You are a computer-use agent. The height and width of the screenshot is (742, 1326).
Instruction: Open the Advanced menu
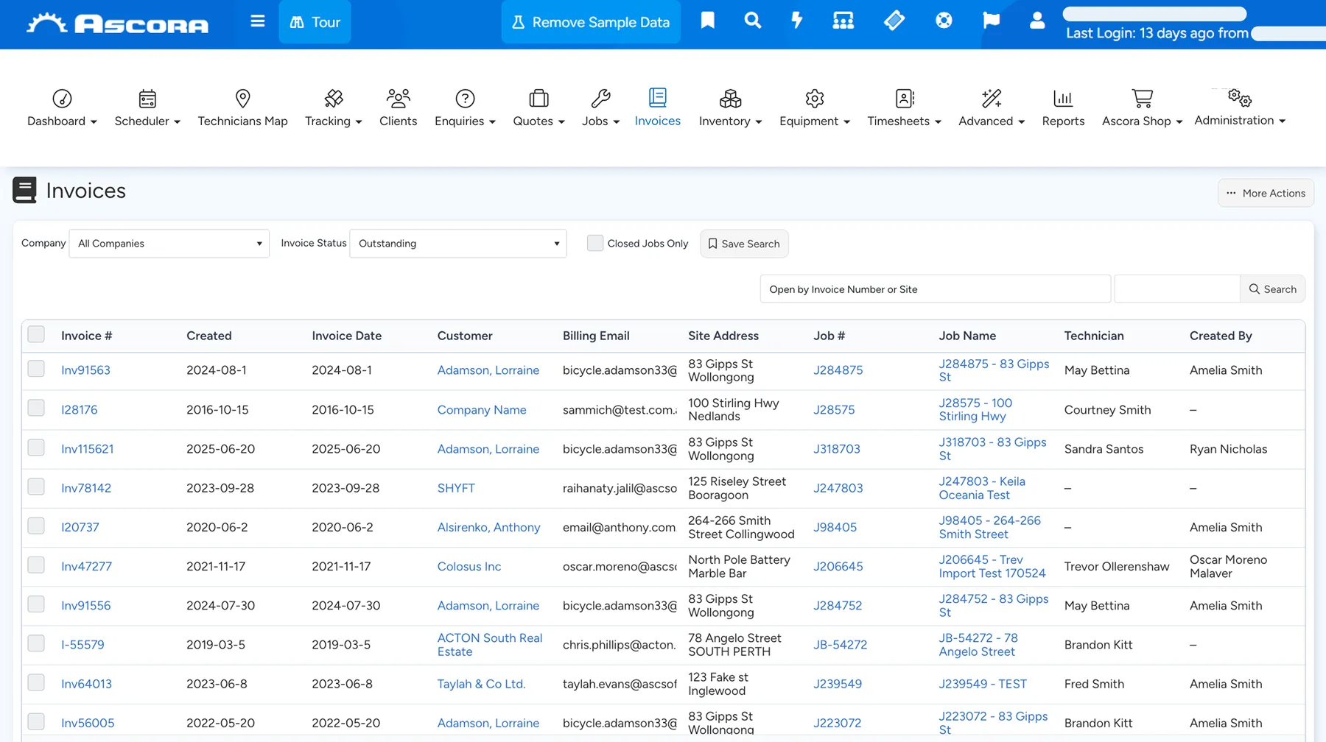tap(992, 107)
